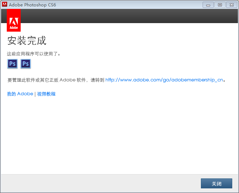This screenshot has width=239, height=193.
Task: Minimize the installer window
Action: (208, 5)
